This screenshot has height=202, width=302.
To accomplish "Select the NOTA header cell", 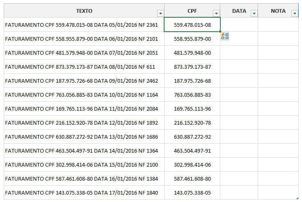I will click(x=278, y=11).
